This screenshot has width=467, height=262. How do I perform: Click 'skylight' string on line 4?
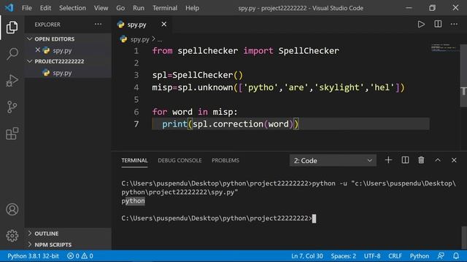click(339, 87)
